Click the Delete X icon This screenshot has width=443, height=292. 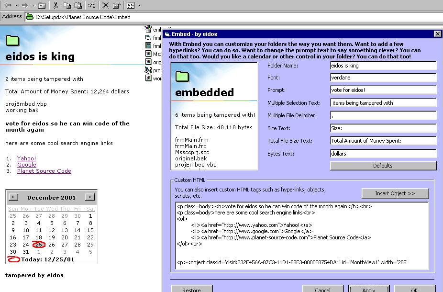[105, 5]
